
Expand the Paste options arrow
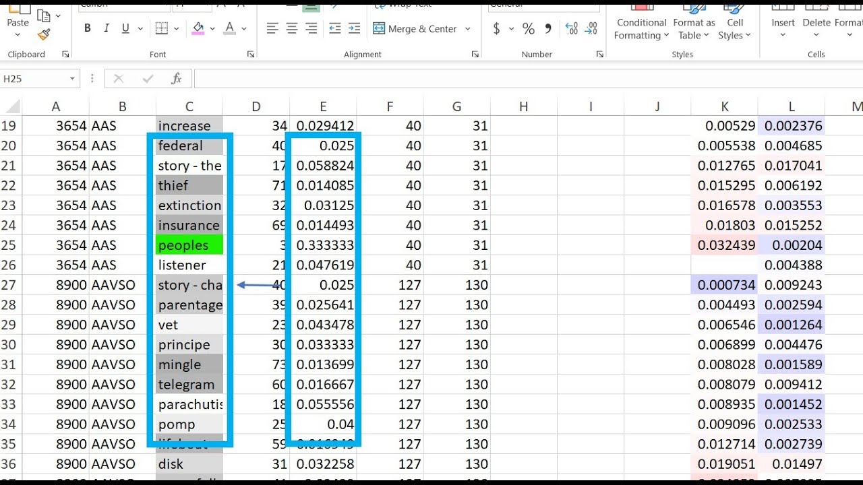[x=18, y=34]
